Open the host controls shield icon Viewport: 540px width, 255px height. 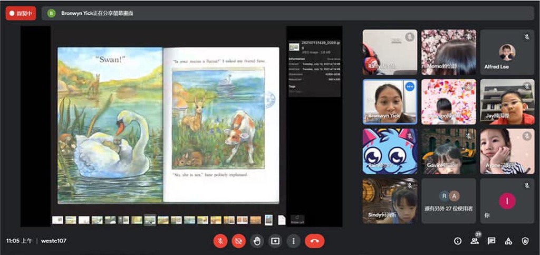525,241
